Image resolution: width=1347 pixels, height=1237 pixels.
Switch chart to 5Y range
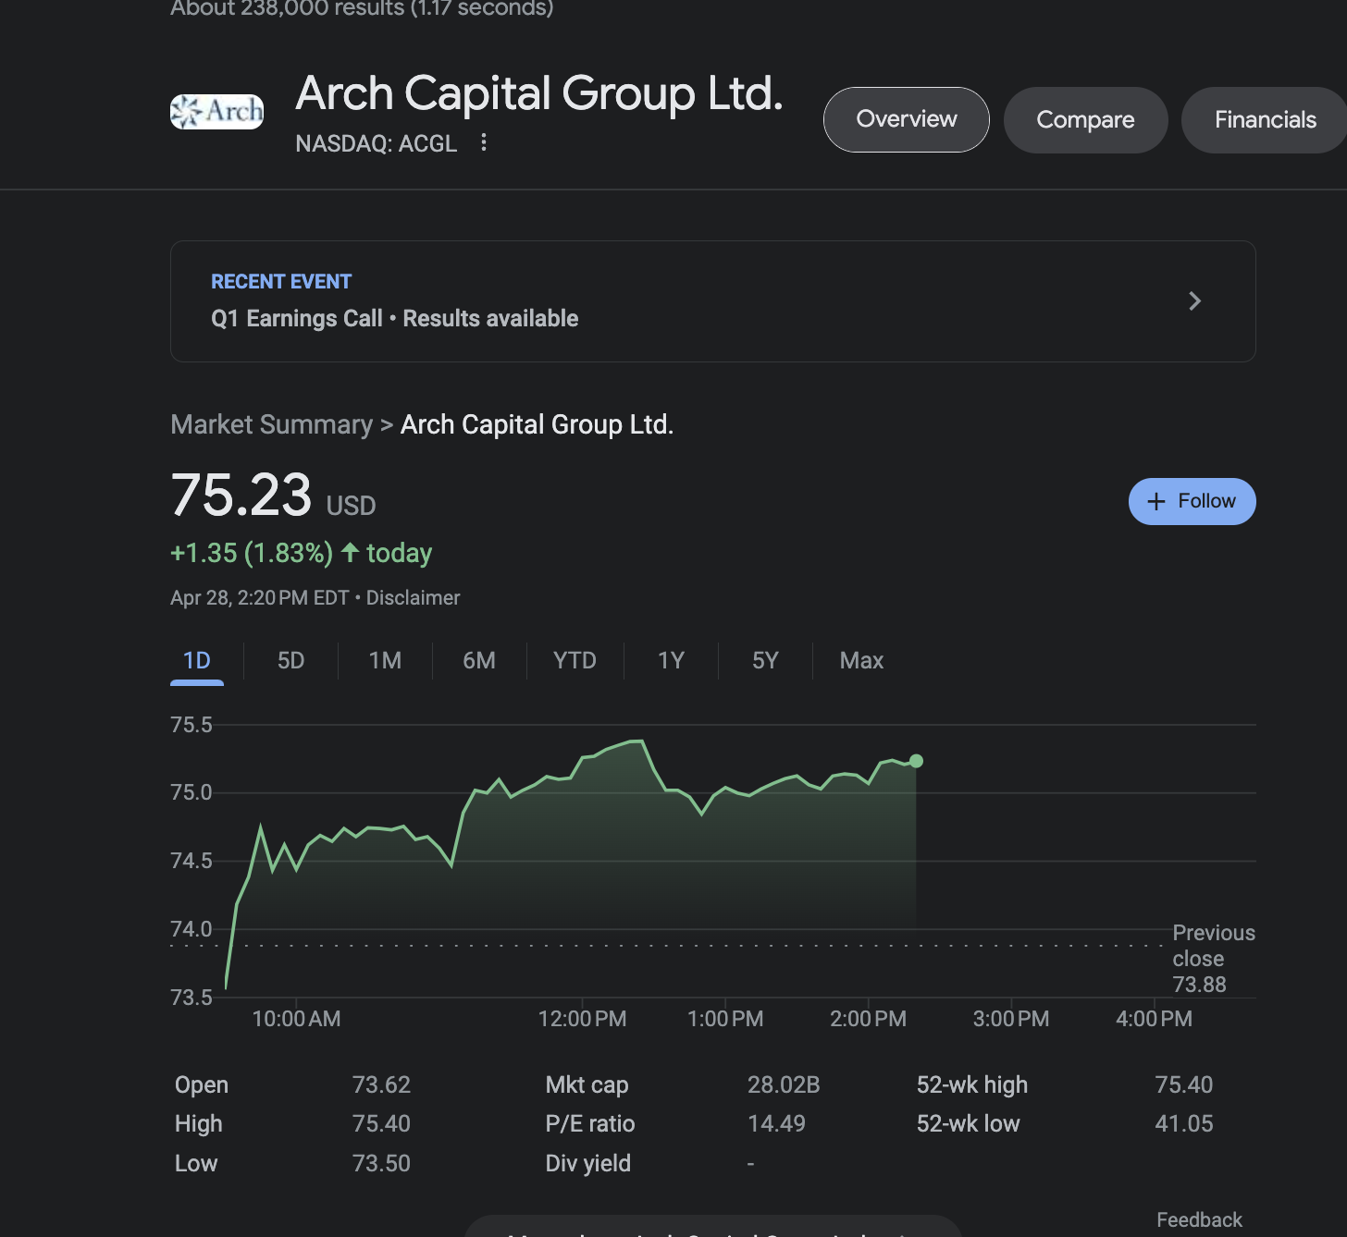click(765, 661)
